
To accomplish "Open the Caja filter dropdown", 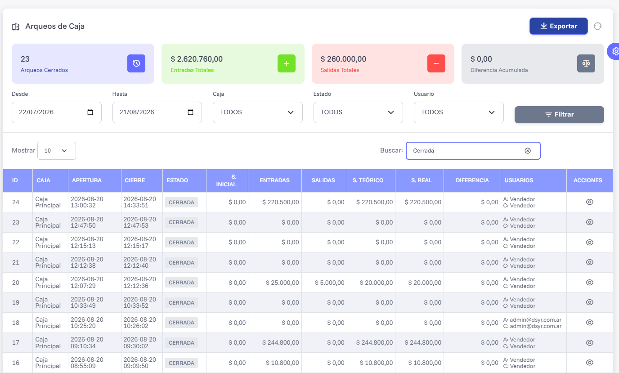I will 258,112.
